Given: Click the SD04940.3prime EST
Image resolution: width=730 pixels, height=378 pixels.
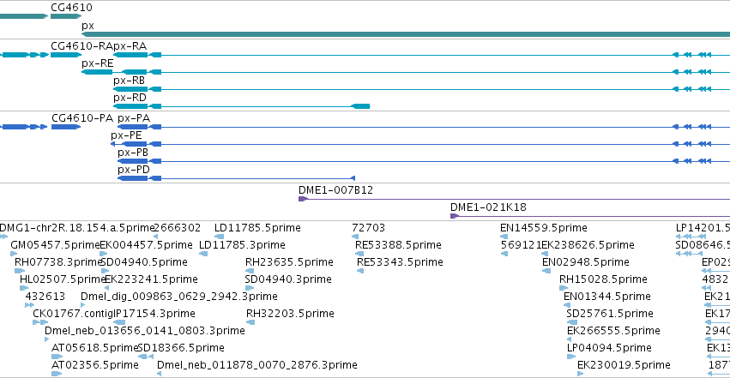Looking at the screenshot, I should [x=249, y=288].
